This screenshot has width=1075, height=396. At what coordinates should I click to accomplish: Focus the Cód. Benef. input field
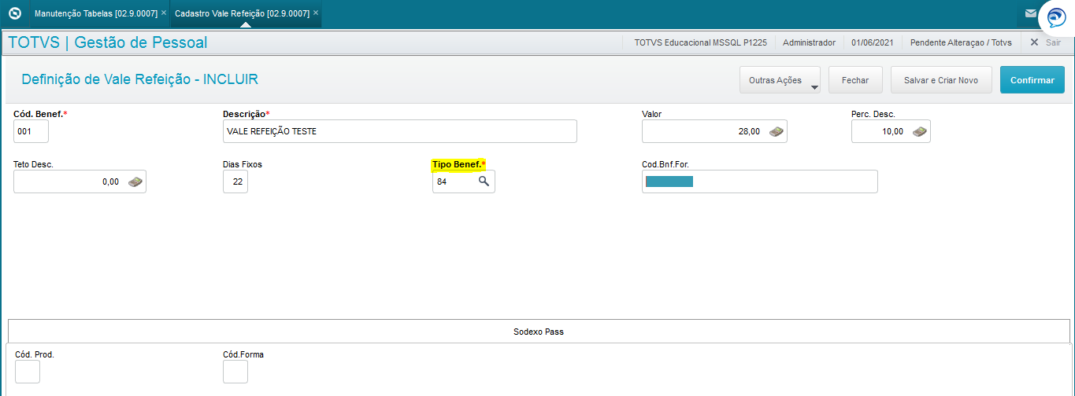32,131
